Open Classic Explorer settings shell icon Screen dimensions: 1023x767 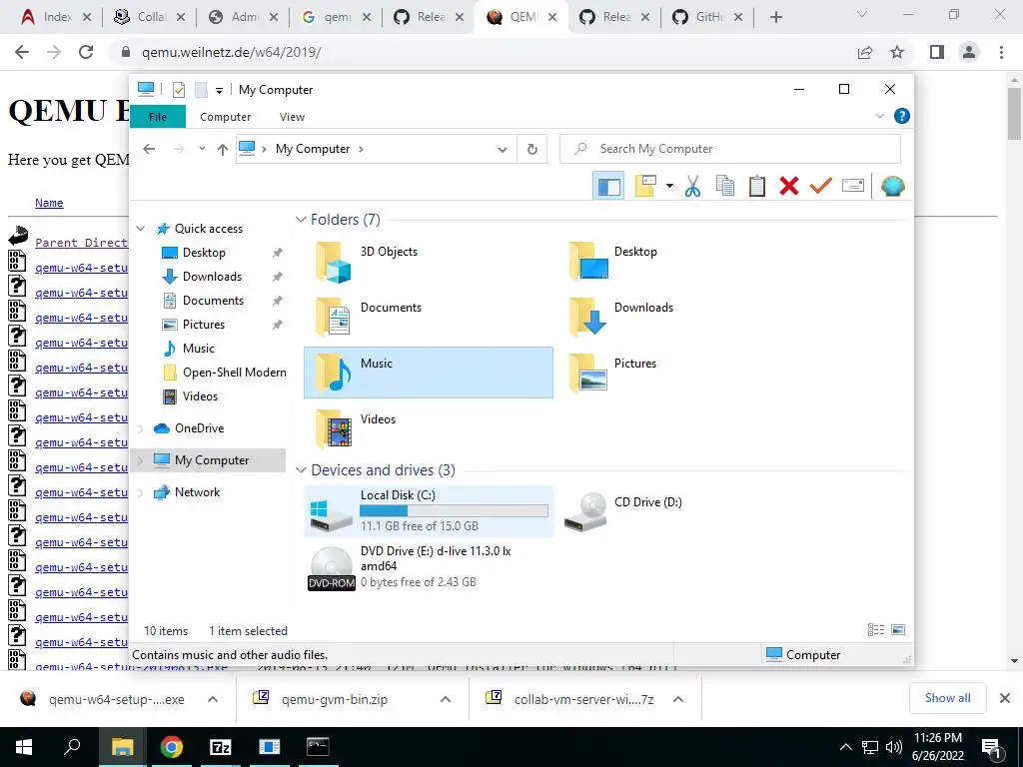(892, 187)
